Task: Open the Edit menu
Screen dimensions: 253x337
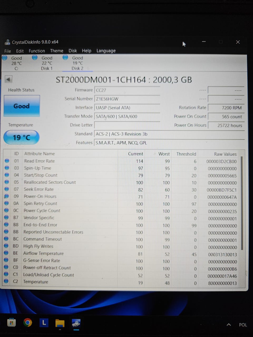Action: tap(20, 51)
